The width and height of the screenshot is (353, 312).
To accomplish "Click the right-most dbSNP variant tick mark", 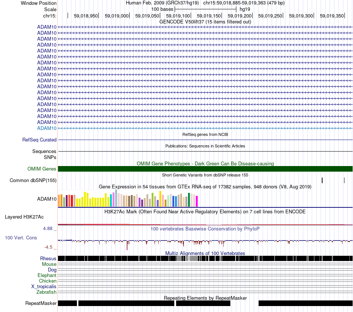I will (344, 180).
